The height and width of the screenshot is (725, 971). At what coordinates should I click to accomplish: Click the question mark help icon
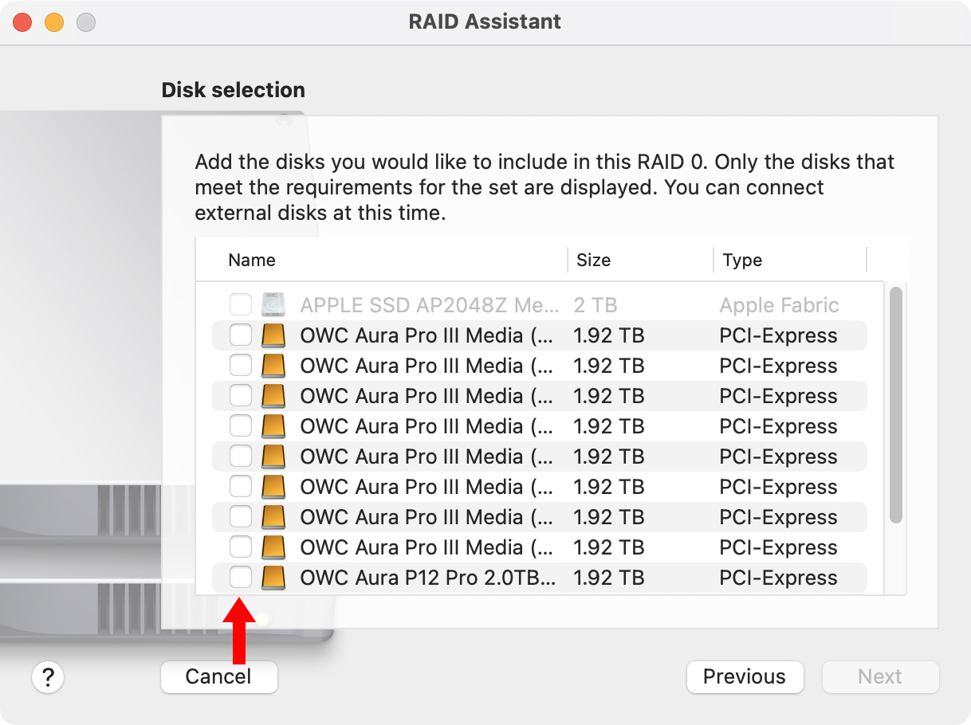tap(48, 677)
